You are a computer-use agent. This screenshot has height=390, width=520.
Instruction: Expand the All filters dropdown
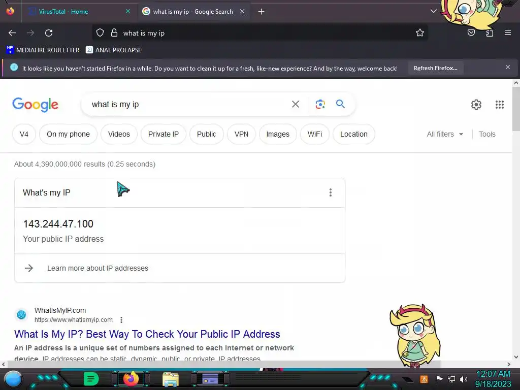[445, 134]
